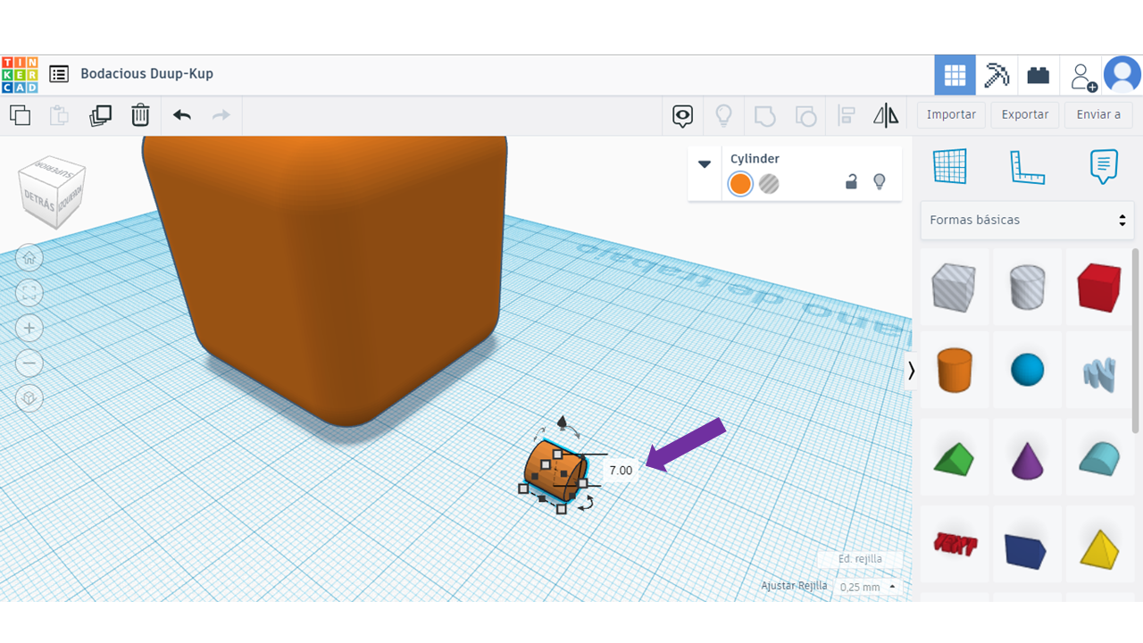Edit the 7.00 dimension value field
Screen dimensions: 1143x643
pos(621,470)
